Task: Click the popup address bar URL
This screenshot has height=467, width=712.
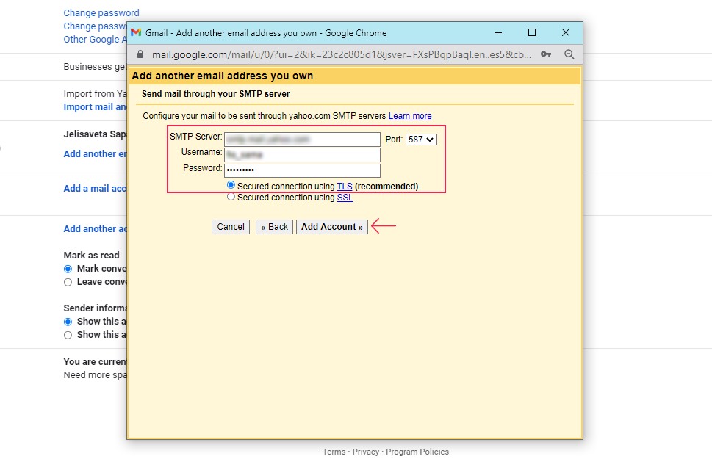Action: 342,54
